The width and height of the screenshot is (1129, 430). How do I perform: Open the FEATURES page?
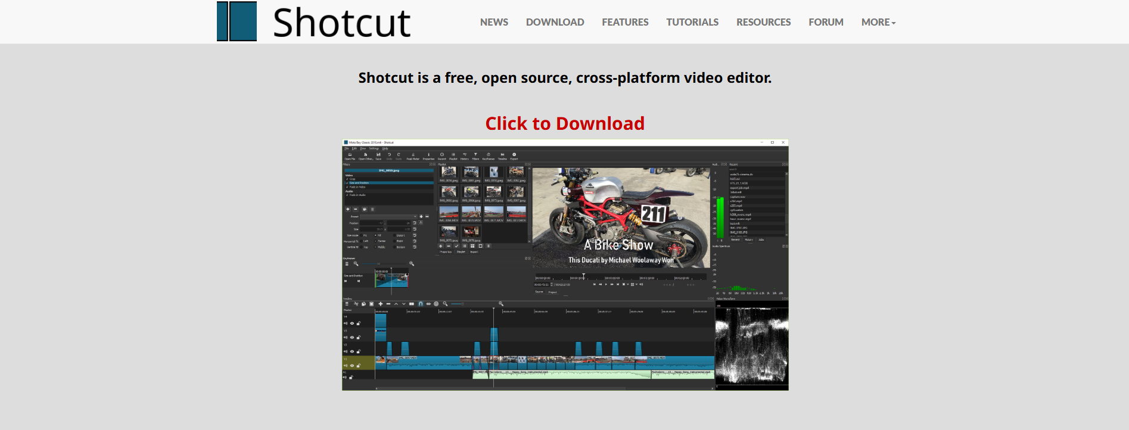click(625, 22)
